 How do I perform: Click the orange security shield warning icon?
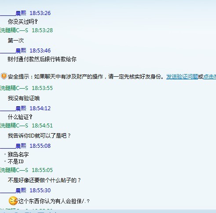click(x=4, y=76)
